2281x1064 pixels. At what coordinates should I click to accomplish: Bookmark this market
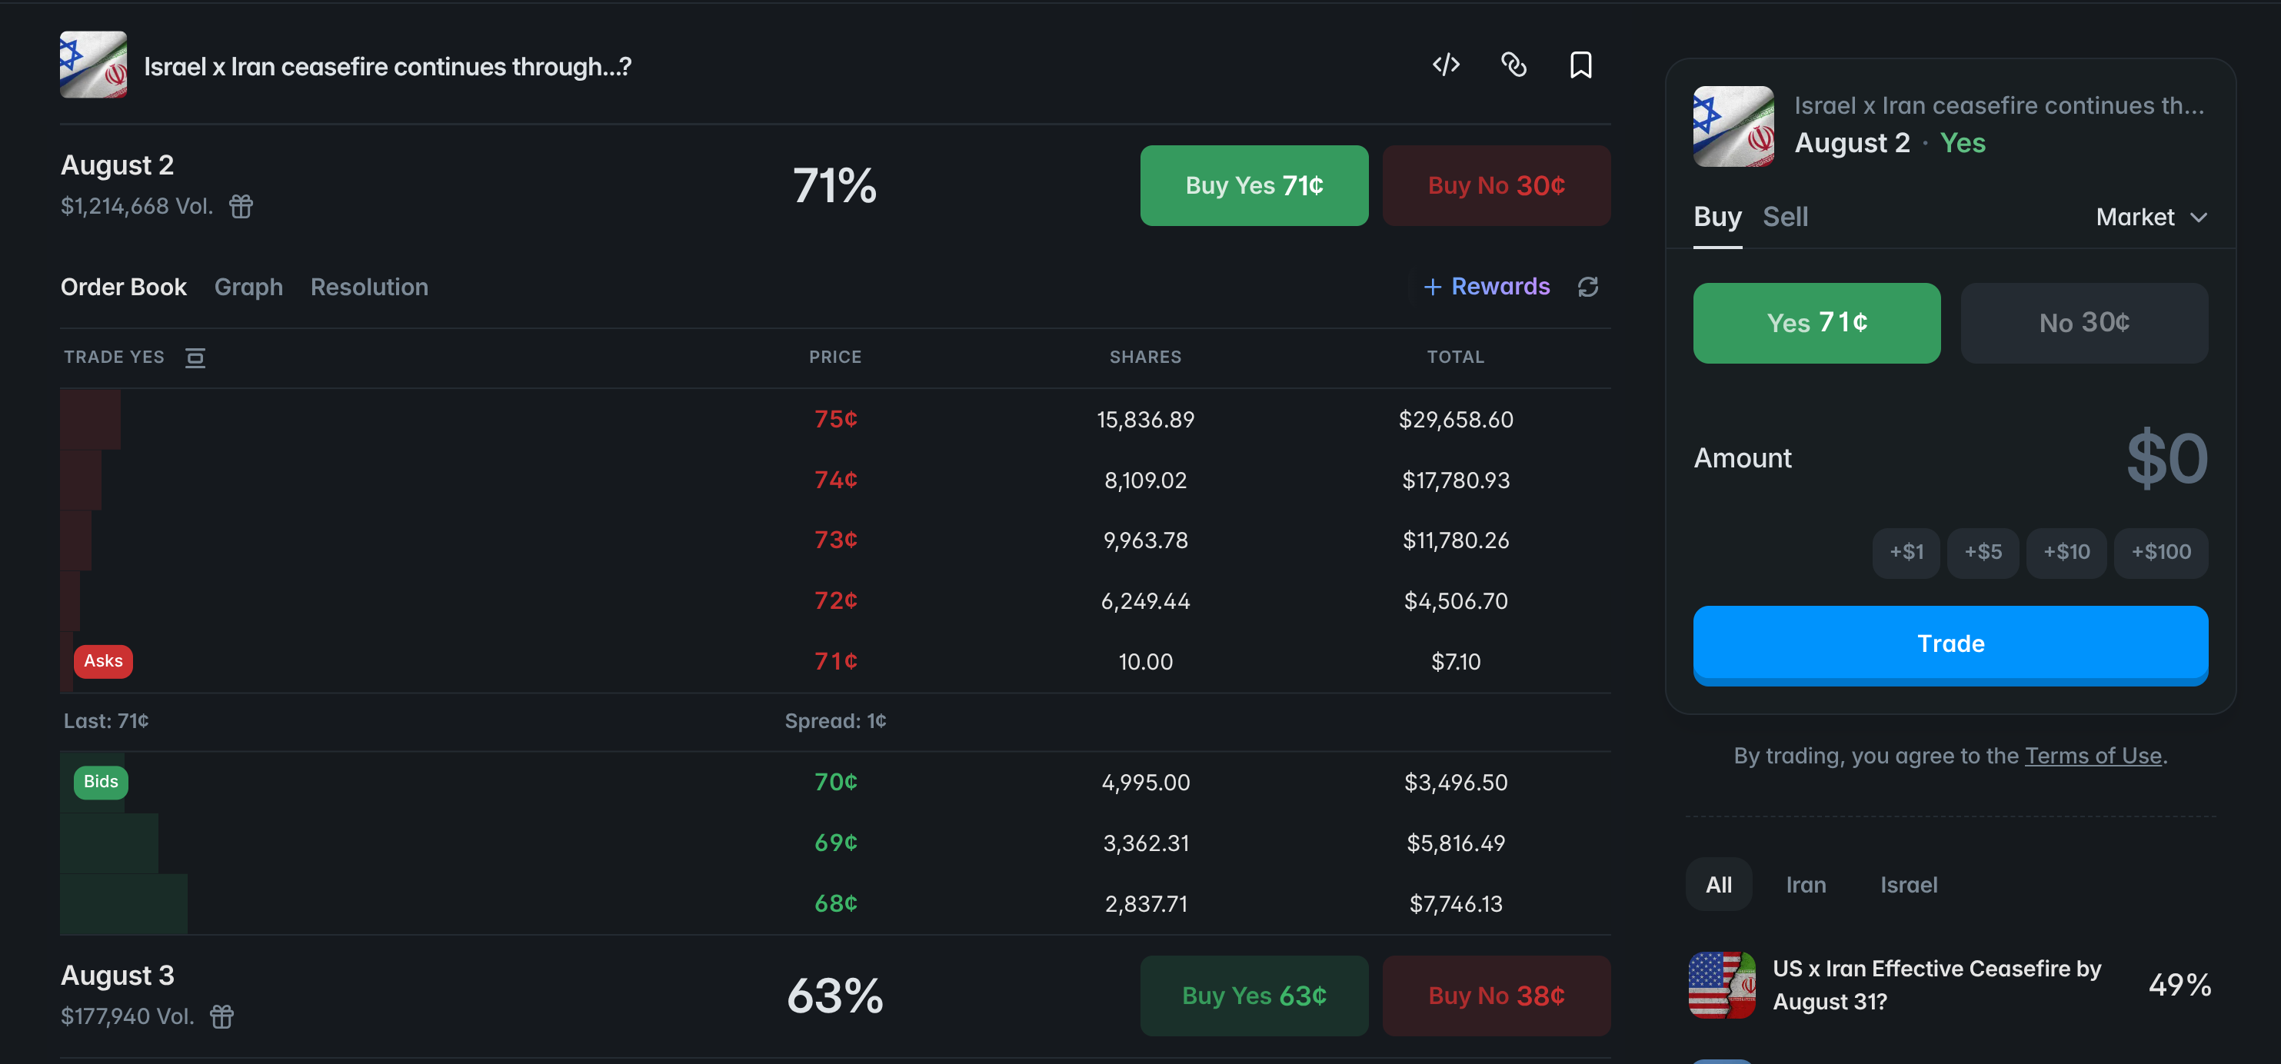pyautogui.click(x=1580, y=65)
